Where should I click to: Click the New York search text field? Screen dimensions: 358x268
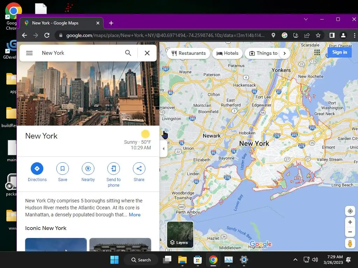(x=81, y=53)
